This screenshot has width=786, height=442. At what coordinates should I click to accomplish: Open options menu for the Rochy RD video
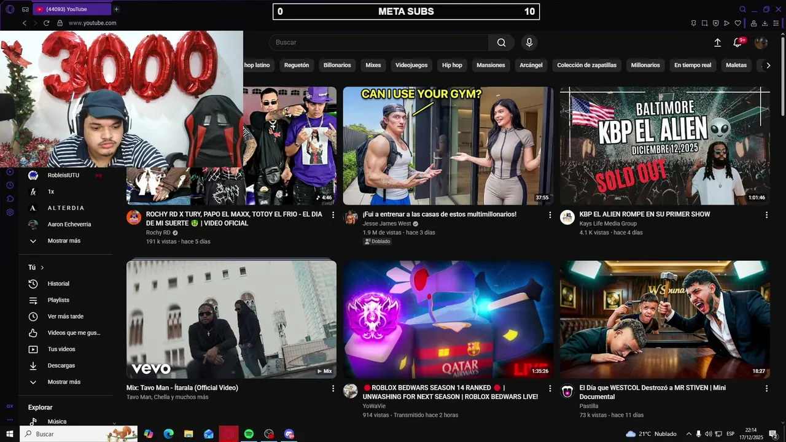tap(333, 215)
